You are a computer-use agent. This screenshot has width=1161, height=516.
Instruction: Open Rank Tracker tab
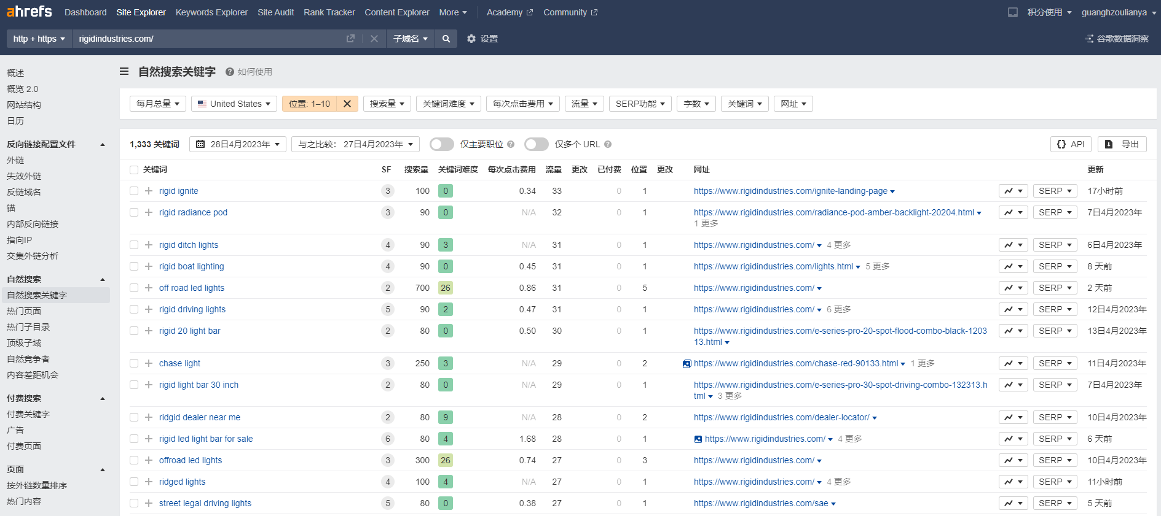pyautogui.click(x=329, y=12)
